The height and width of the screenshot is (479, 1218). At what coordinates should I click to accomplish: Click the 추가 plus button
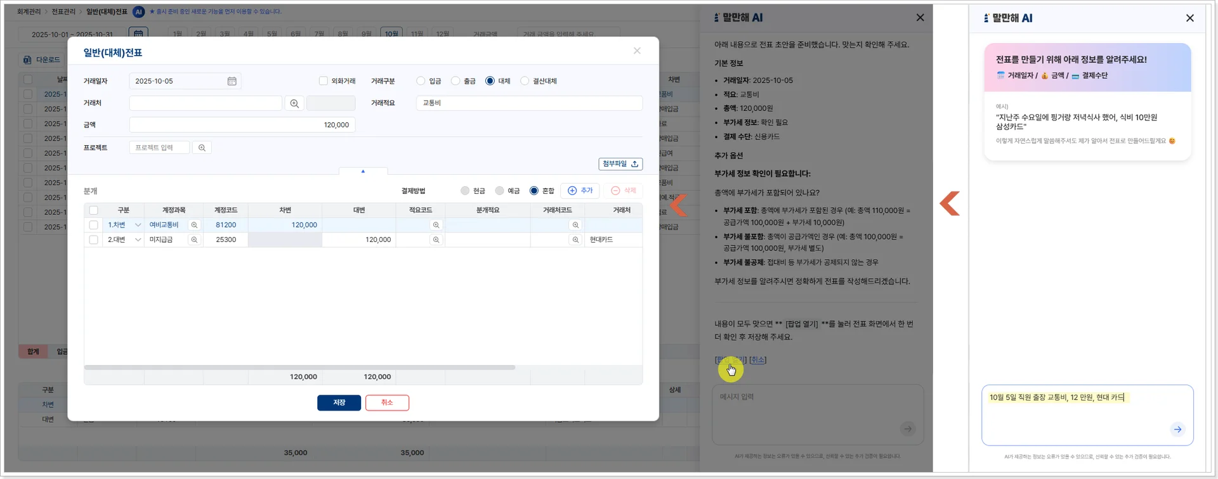580,191
